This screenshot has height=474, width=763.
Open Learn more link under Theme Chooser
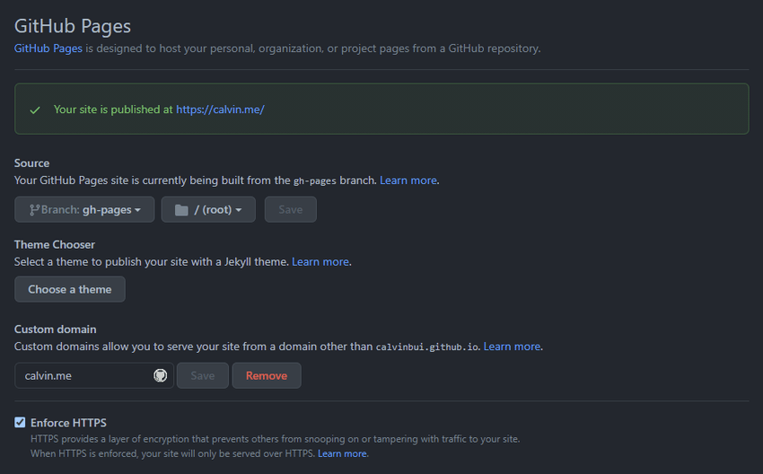(320, 262)
